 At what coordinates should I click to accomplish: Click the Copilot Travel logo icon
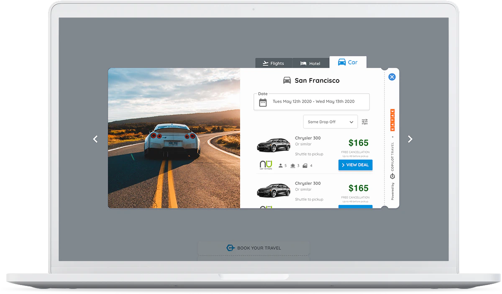(392, 176)
